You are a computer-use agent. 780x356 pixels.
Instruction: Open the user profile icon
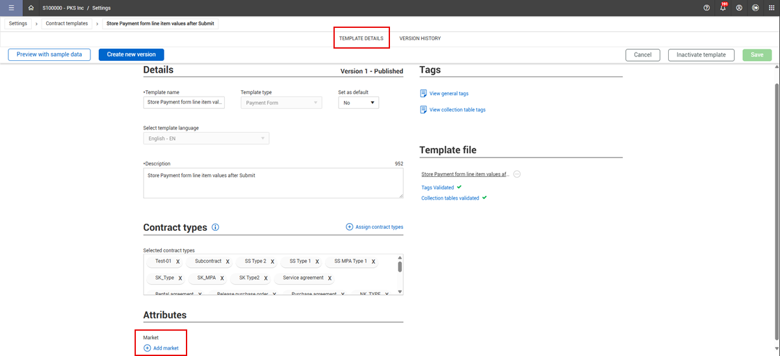[739, 8]
